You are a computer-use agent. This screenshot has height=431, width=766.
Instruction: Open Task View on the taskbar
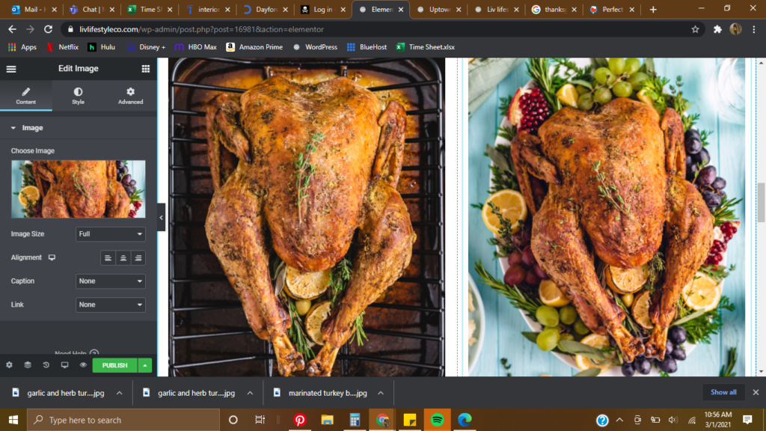pos(260,420)
